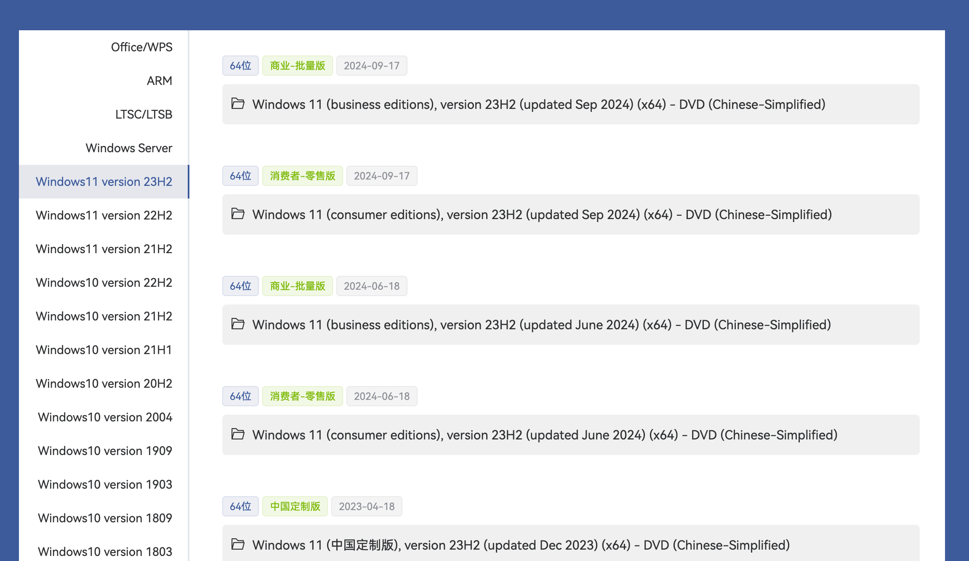Open LTSC/LTSB sidebar section
The image size is (969, 561).
click(x=144, y=114)
